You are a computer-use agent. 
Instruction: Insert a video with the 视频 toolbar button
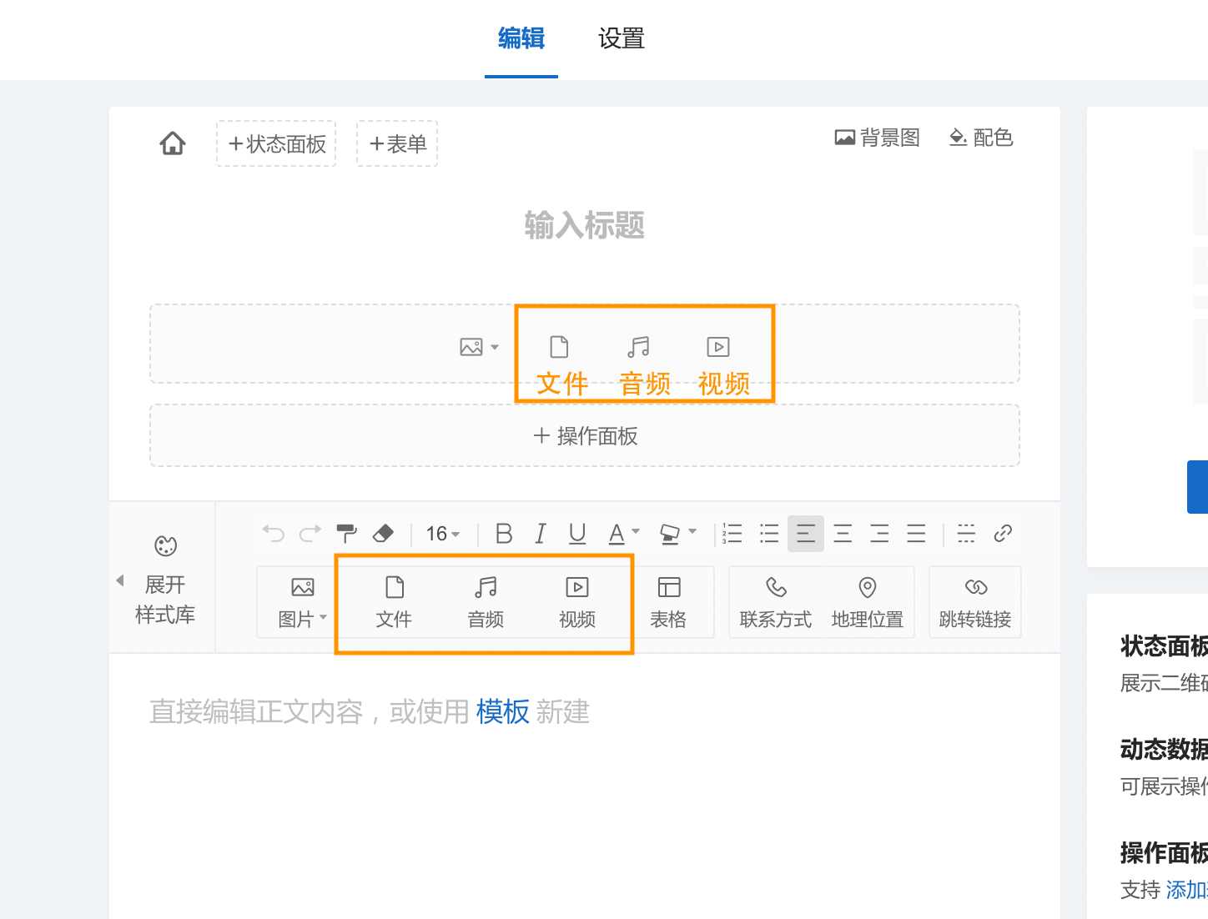coord(576,601)
